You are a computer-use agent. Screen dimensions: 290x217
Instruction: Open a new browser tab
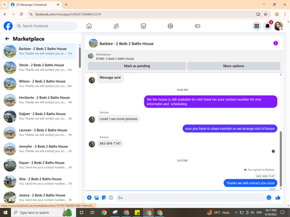tap(66, 5)
